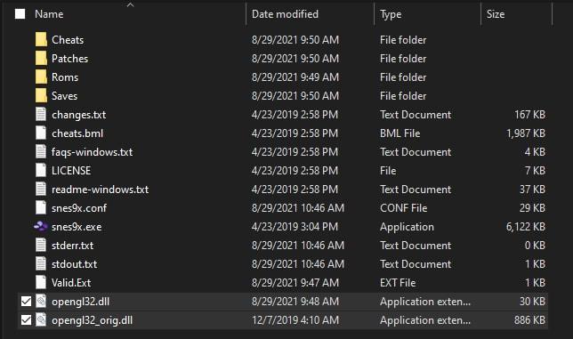Select the Patches folder name
The height and width of the screenshot is (339, 573).
69,59
